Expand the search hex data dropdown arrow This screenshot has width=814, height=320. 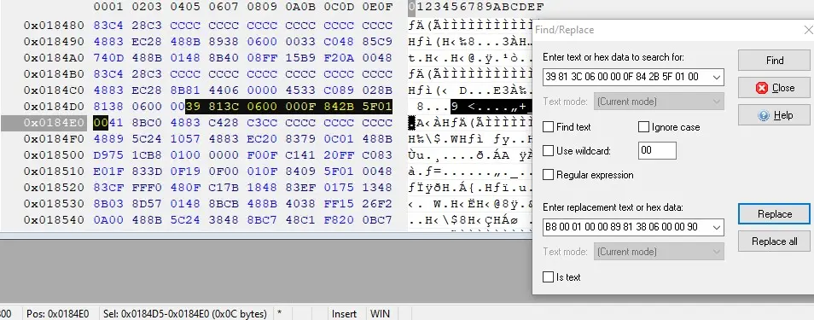point(717,77)
